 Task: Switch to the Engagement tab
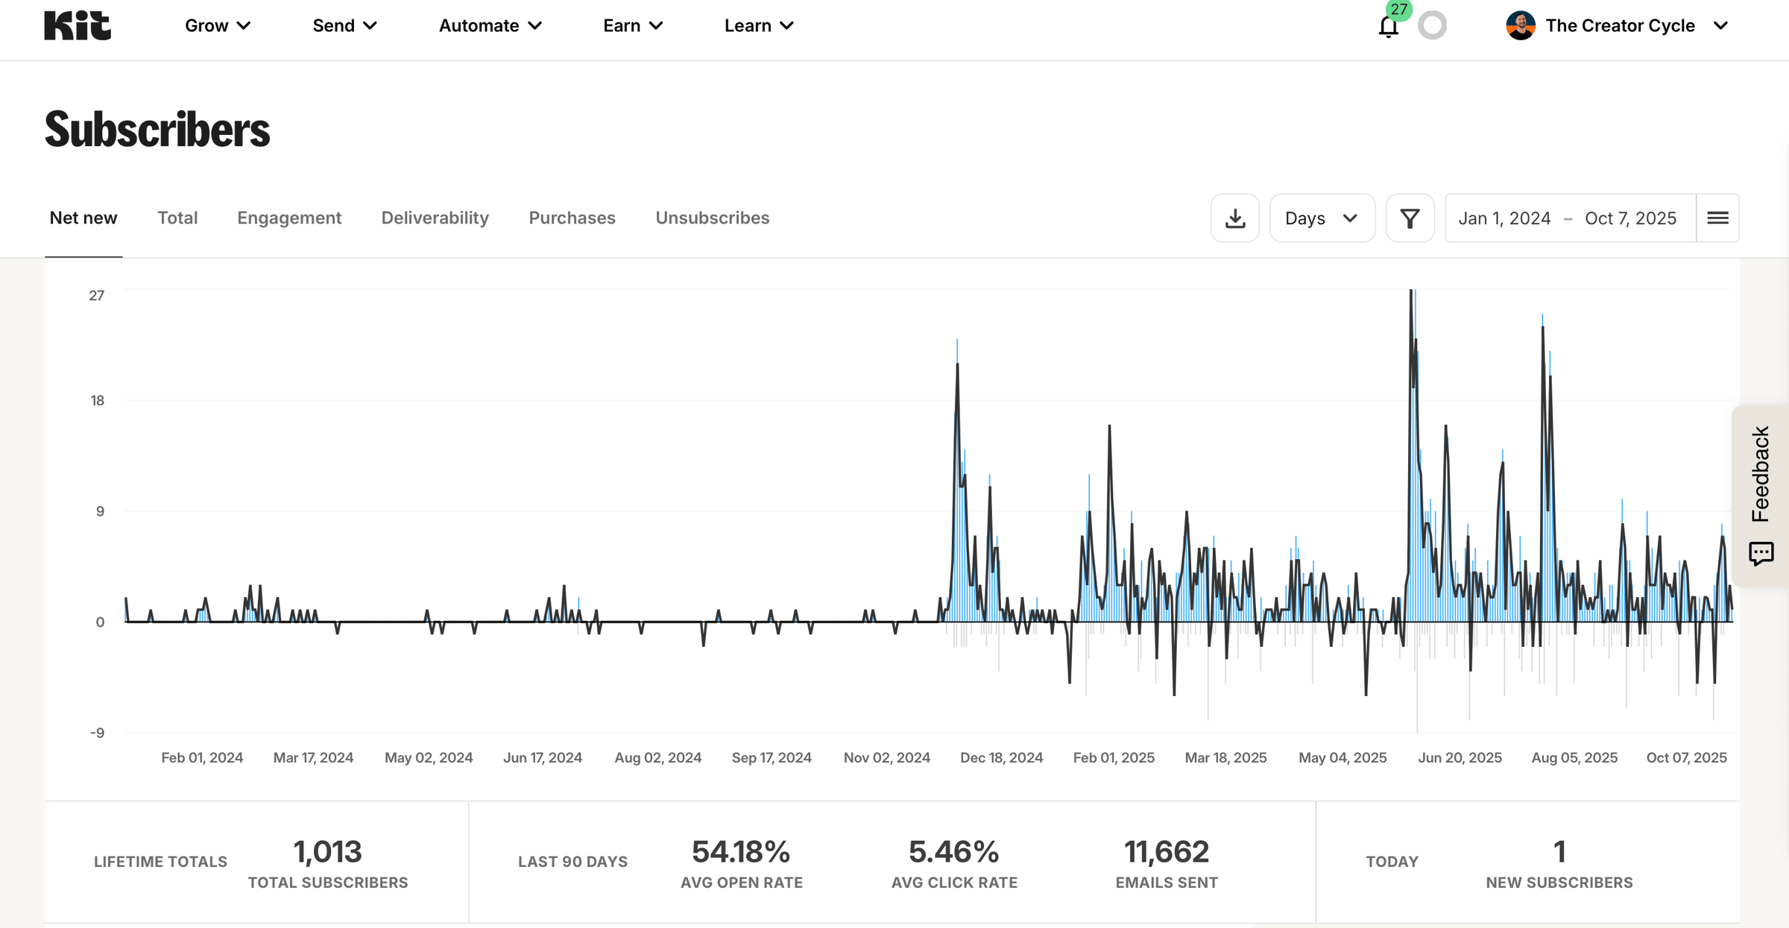click(289, 218)
